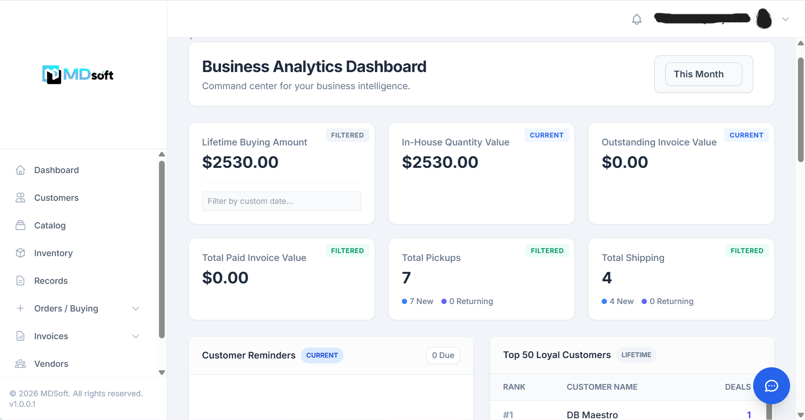Open notifications bell

[x=637, y=19]
